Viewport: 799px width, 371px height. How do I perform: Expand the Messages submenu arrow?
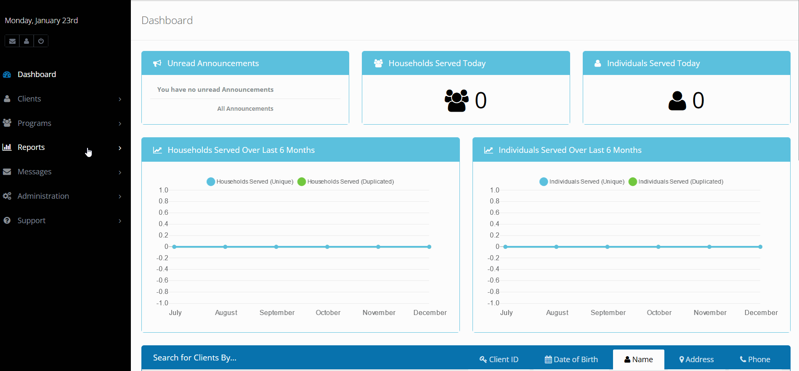[120, 172]
